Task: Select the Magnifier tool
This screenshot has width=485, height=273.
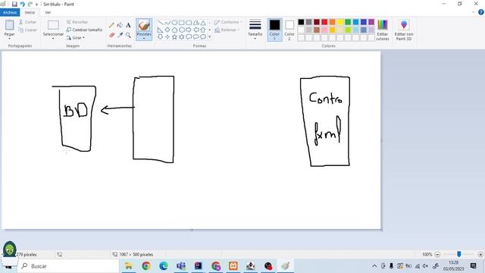Action: 128,35
